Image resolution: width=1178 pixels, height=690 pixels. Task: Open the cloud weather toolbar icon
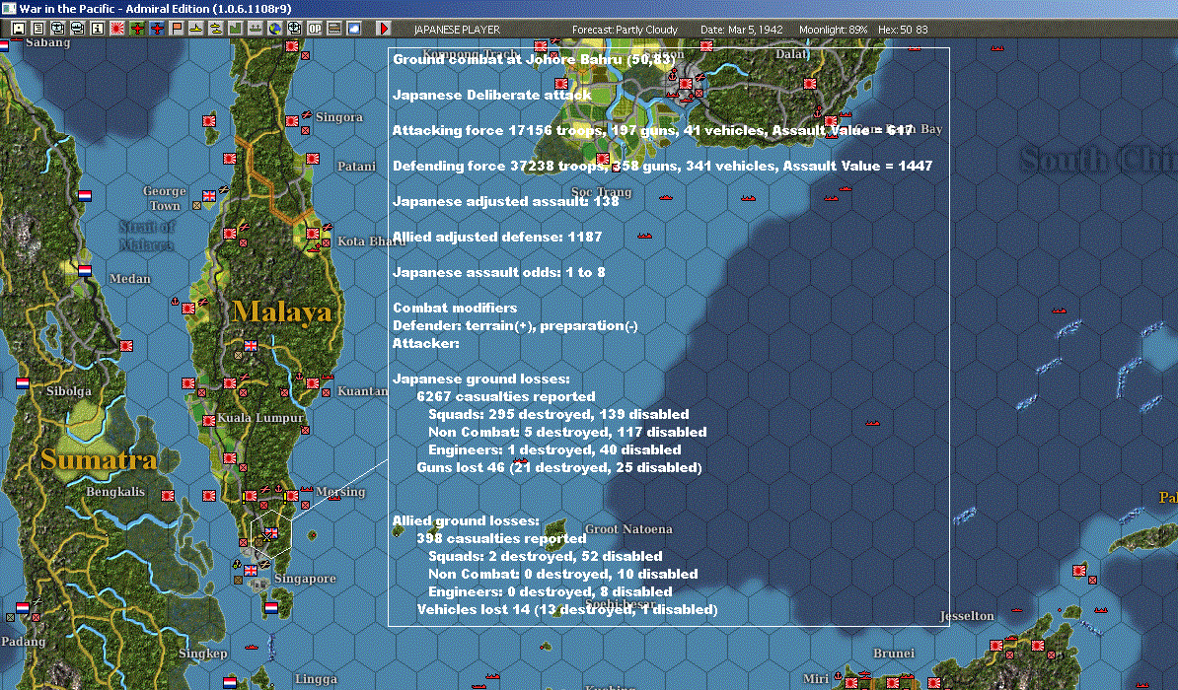pyautogui.click(x=354, y=29)
